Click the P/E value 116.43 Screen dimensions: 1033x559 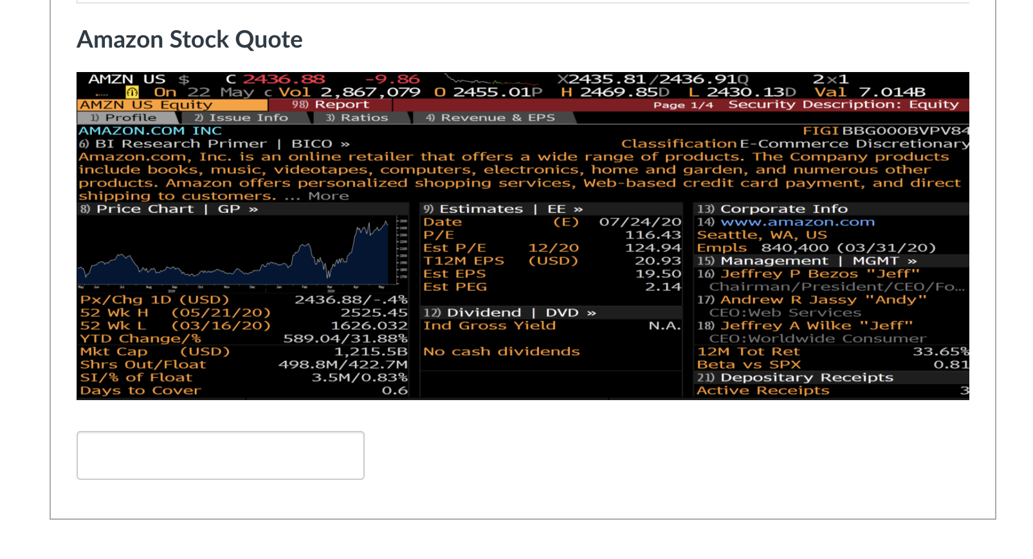[653, 235]
